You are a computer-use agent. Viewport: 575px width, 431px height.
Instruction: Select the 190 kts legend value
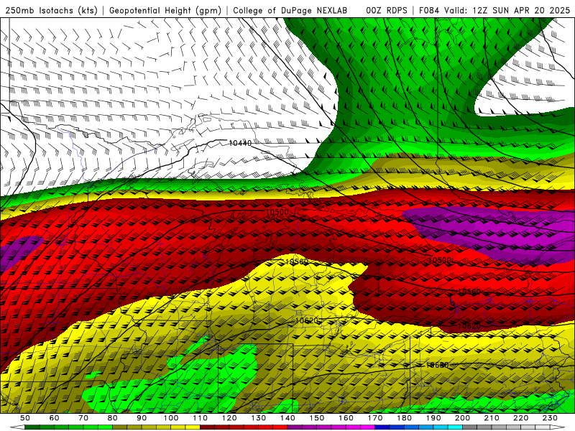pyautogui.click(x=433, y=418)
